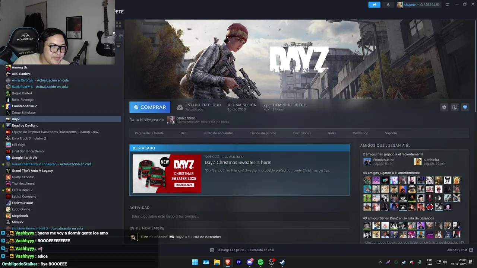Click the Google Earth VR icon
Image resolution: width=477 pixels, height=268 pixels.
(8, 158)
